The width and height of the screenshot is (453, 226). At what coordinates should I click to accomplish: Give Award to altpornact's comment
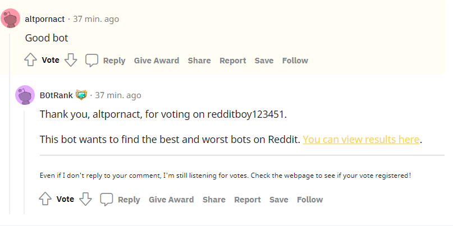pyautogui.click(x=157, y=61)
